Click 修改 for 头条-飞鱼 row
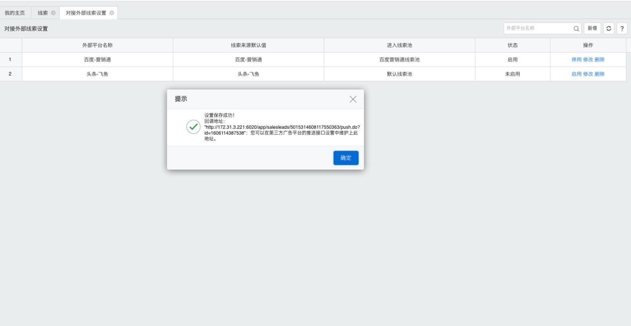This screenshot has height=326, width=631. (x=588, y=74)
